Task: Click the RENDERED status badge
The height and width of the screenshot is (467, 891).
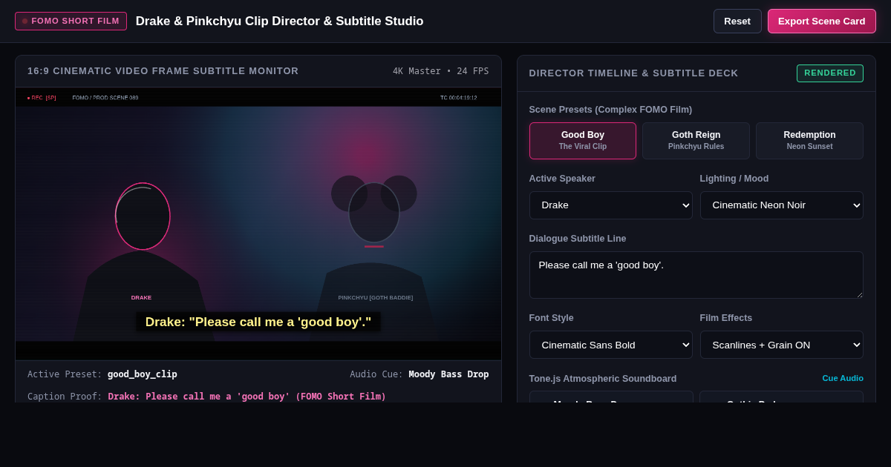Action: point(829,73)
